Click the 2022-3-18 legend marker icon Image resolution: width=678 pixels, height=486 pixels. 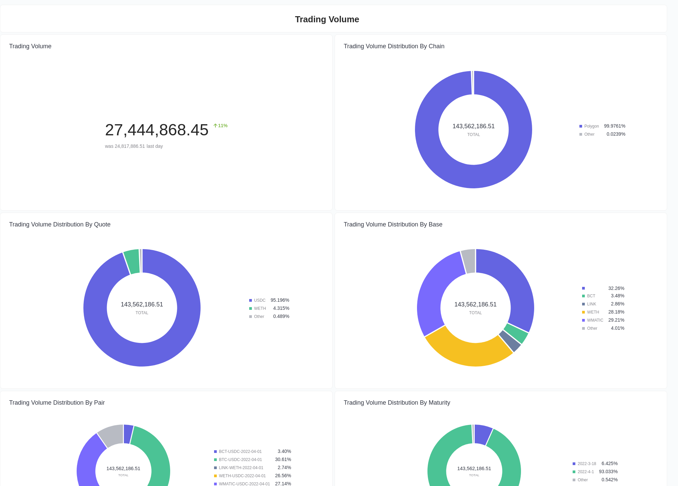coord(574,463)
